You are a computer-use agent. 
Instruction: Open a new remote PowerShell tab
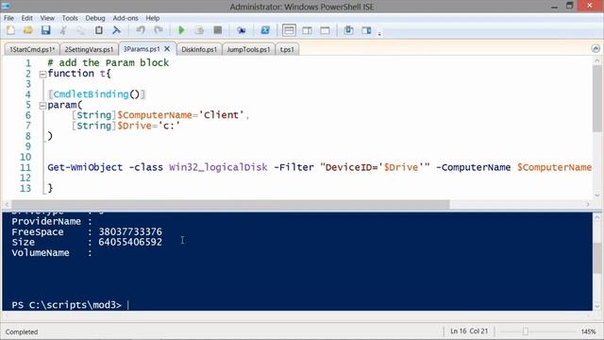(x=242, y=30)
